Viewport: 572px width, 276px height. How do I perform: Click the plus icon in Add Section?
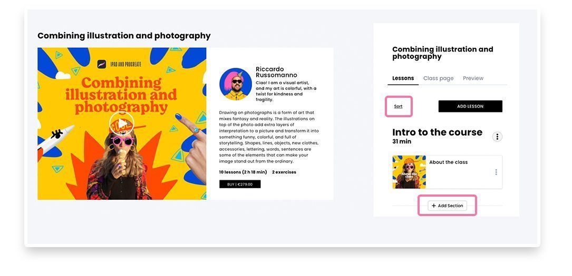pyautogui.click(x=433, y=206)
